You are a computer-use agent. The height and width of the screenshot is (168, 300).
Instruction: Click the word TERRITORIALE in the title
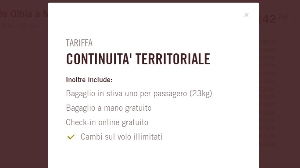[x=173, y=59]
